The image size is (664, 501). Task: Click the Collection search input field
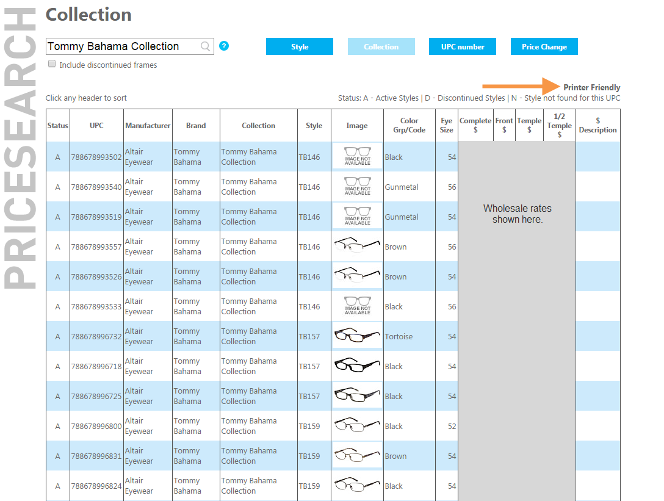(129, 46)
